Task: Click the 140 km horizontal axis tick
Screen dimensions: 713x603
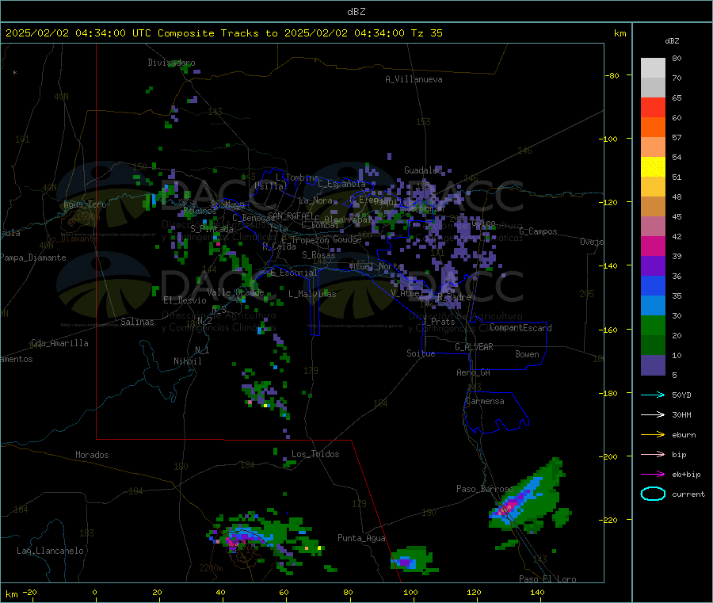Action: coord(537,593)
